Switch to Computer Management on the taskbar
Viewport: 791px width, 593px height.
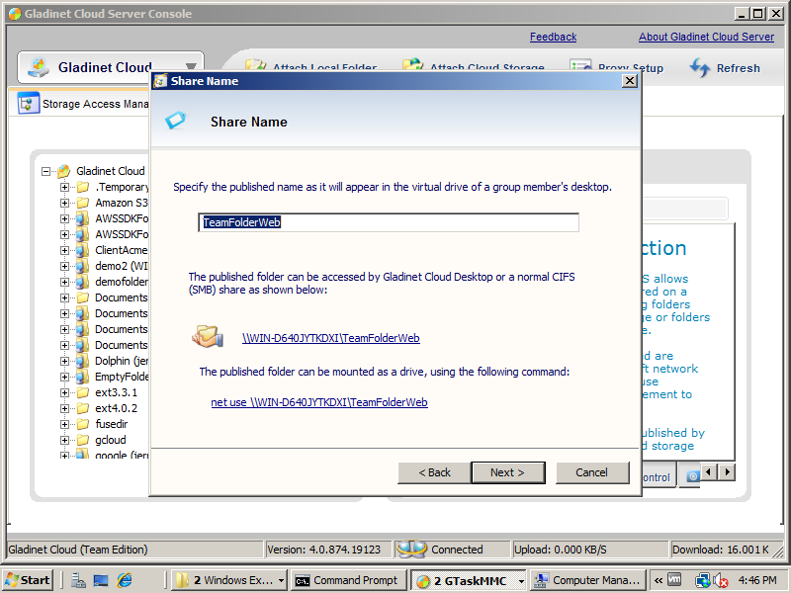[587, 580]
